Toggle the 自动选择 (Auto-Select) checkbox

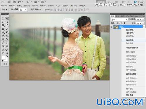click(10, 9)
